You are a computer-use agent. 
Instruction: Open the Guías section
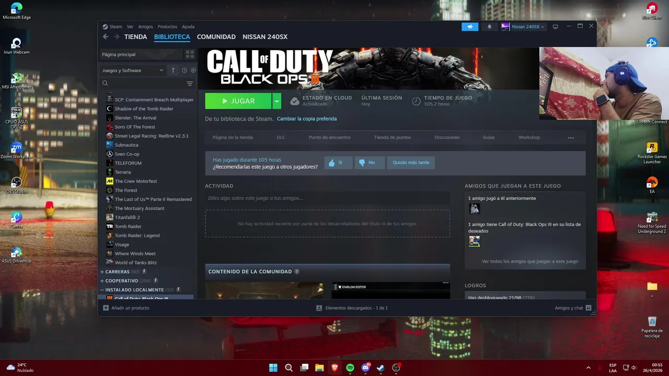489,138
